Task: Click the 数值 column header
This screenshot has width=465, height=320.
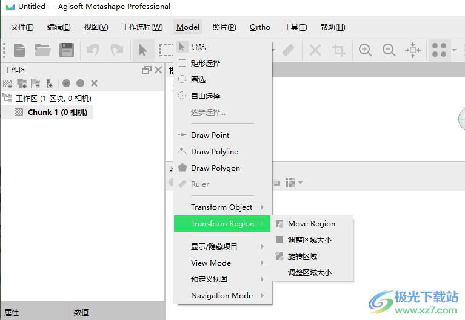Action: point(117,312)
